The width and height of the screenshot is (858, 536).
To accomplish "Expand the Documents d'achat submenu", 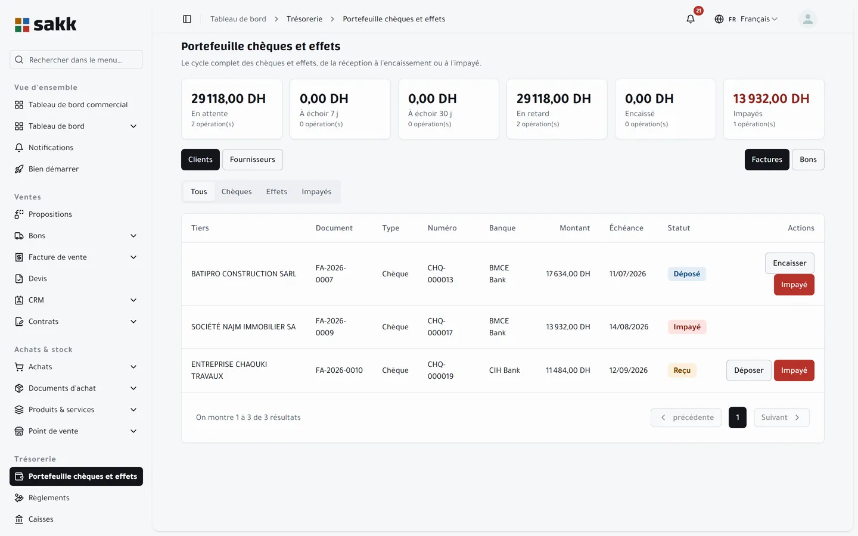I will coord(133,388).
